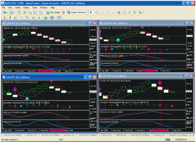Click the MetaEditor diamond icon
The height and width of the screenshot is (142, 196).
[x=63, y=12]
